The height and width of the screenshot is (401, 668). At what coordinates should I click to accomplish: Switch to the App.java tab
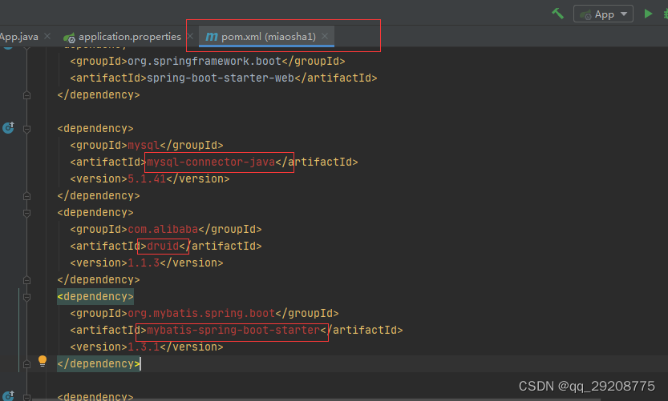point(19,37)
